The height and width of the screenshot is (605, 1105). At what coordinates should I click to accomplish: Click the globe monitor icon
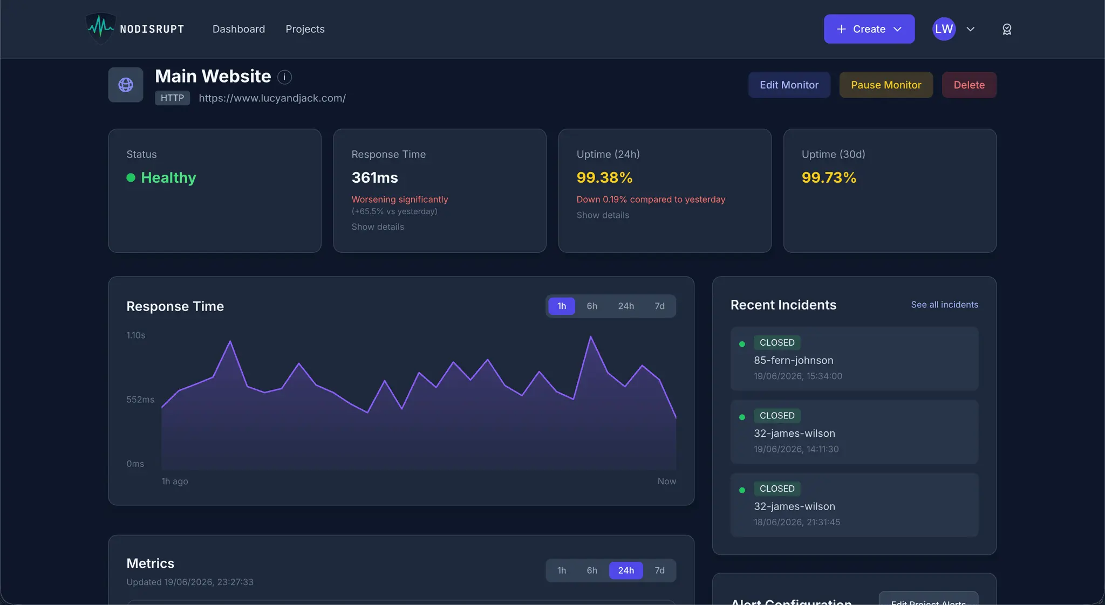coord(126,85)
